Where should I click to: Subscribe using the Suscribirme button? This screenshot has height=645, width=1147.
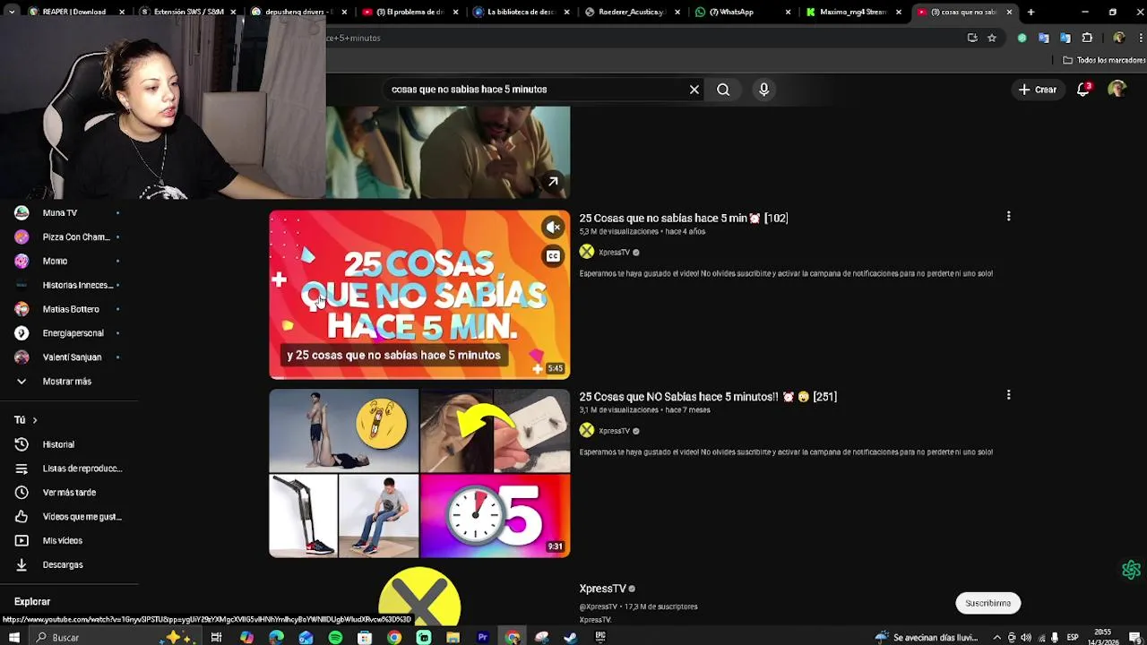coord(987,603)
